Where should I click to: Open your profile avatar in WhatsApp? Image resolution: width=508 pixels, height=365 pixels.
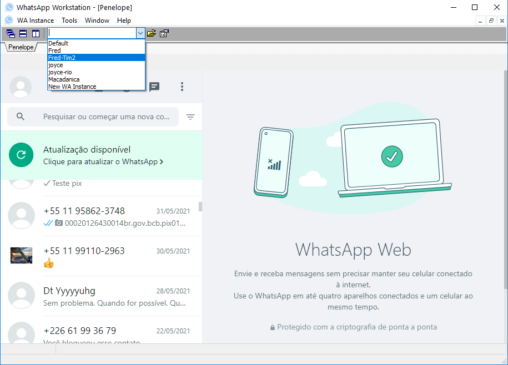click(21, 87)
